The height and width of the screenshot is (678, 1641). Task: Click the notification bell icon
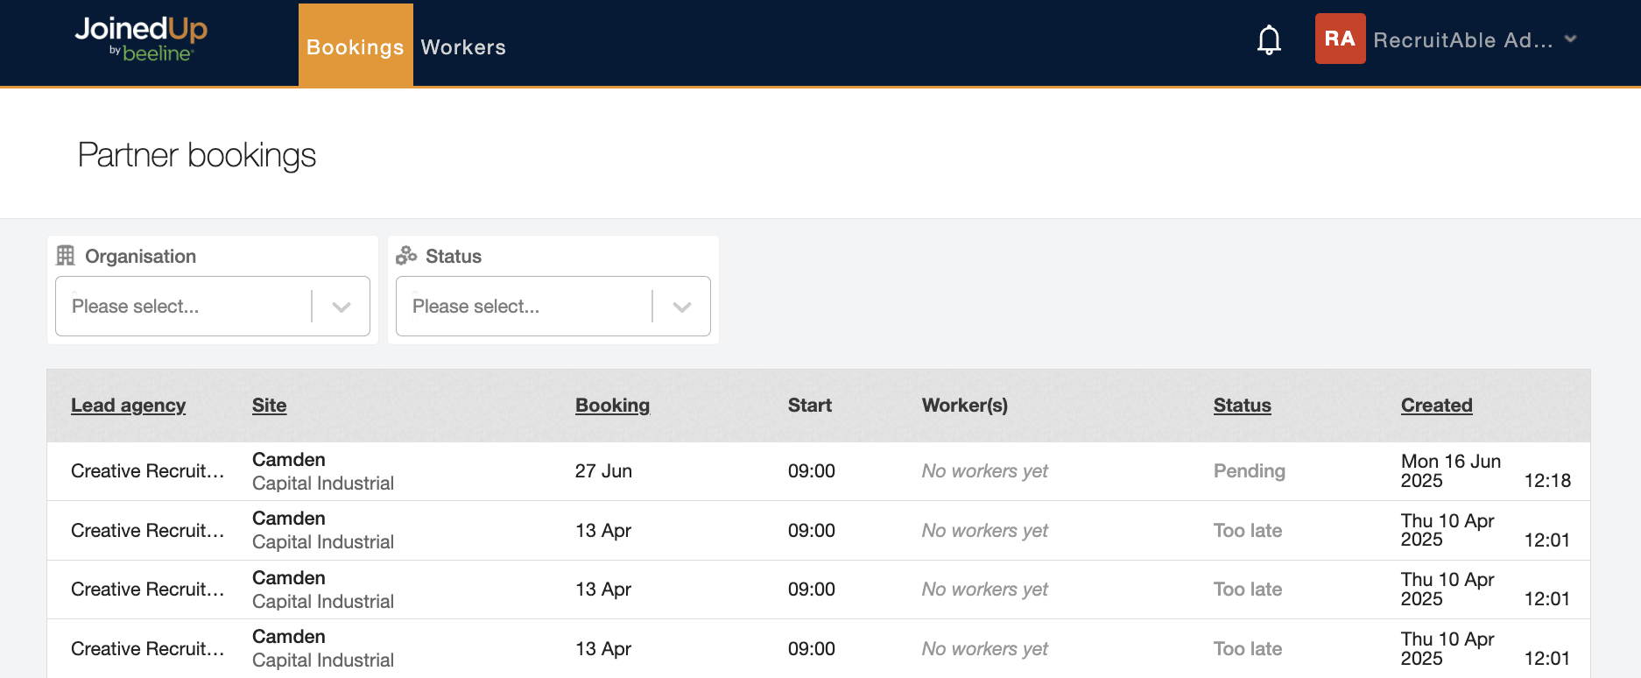[x=1269, y=40]
